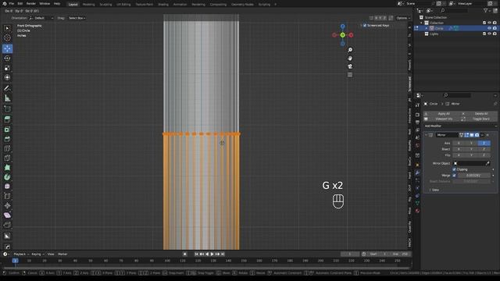This screenshot has width=500, height=281.
Task: Open the Tool properties tab icon
Action: tap(417, 105)
